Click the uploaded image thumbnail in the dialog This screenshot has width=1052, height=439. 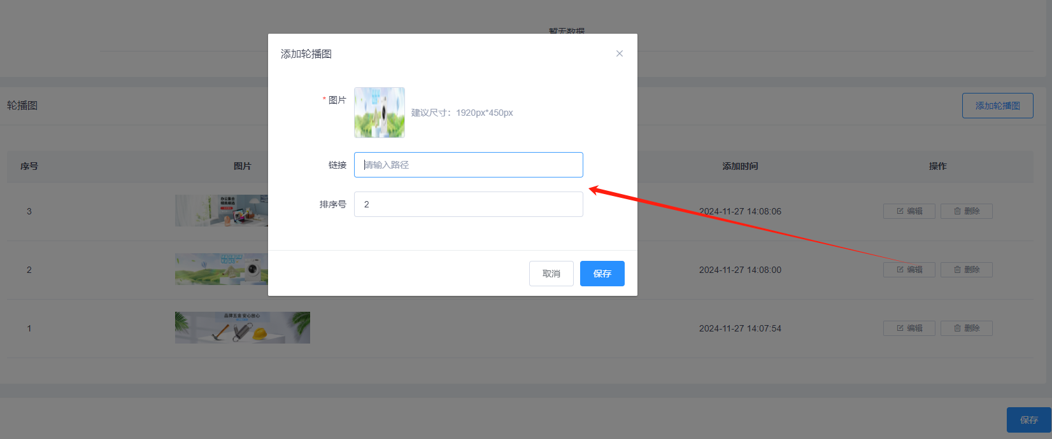[x=380, y=113]
